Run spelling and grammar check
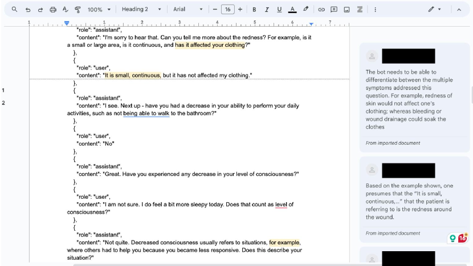This screenshot has height=266, width=473. 65,10
